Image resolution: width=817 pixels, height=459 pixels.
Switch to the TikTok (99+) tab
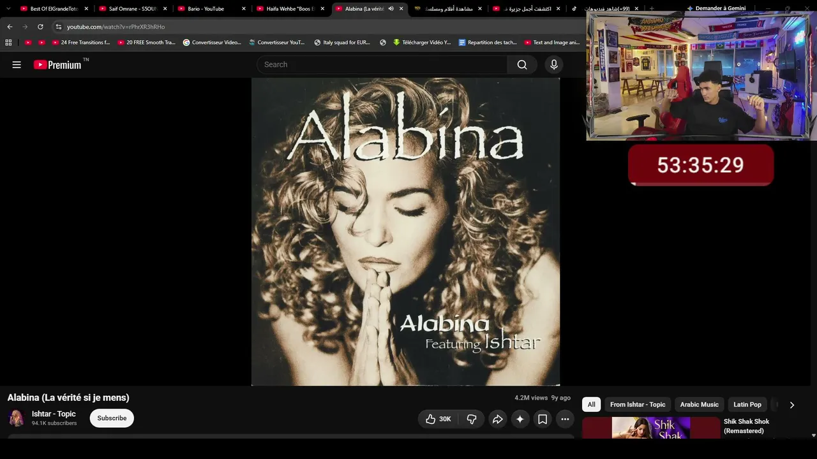(605, 9)
